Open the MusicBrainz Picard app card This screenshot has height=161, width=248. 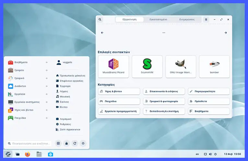[113, 67]
